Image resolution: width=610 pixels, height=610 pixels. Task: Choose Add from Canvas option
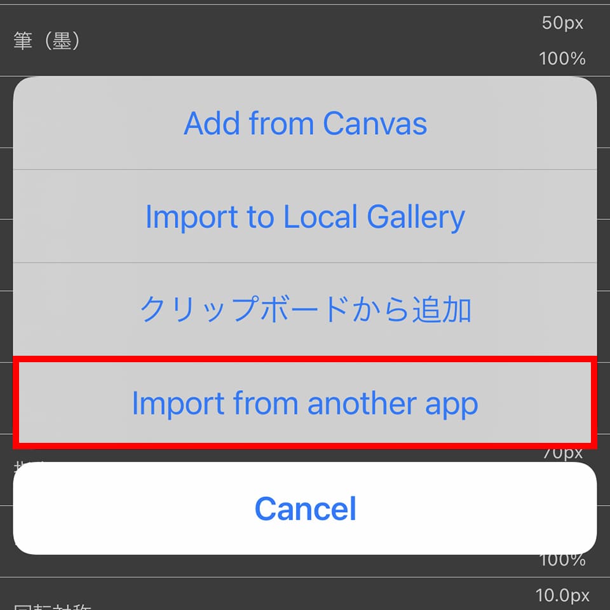pyautogui.click(x=305, y=123)
